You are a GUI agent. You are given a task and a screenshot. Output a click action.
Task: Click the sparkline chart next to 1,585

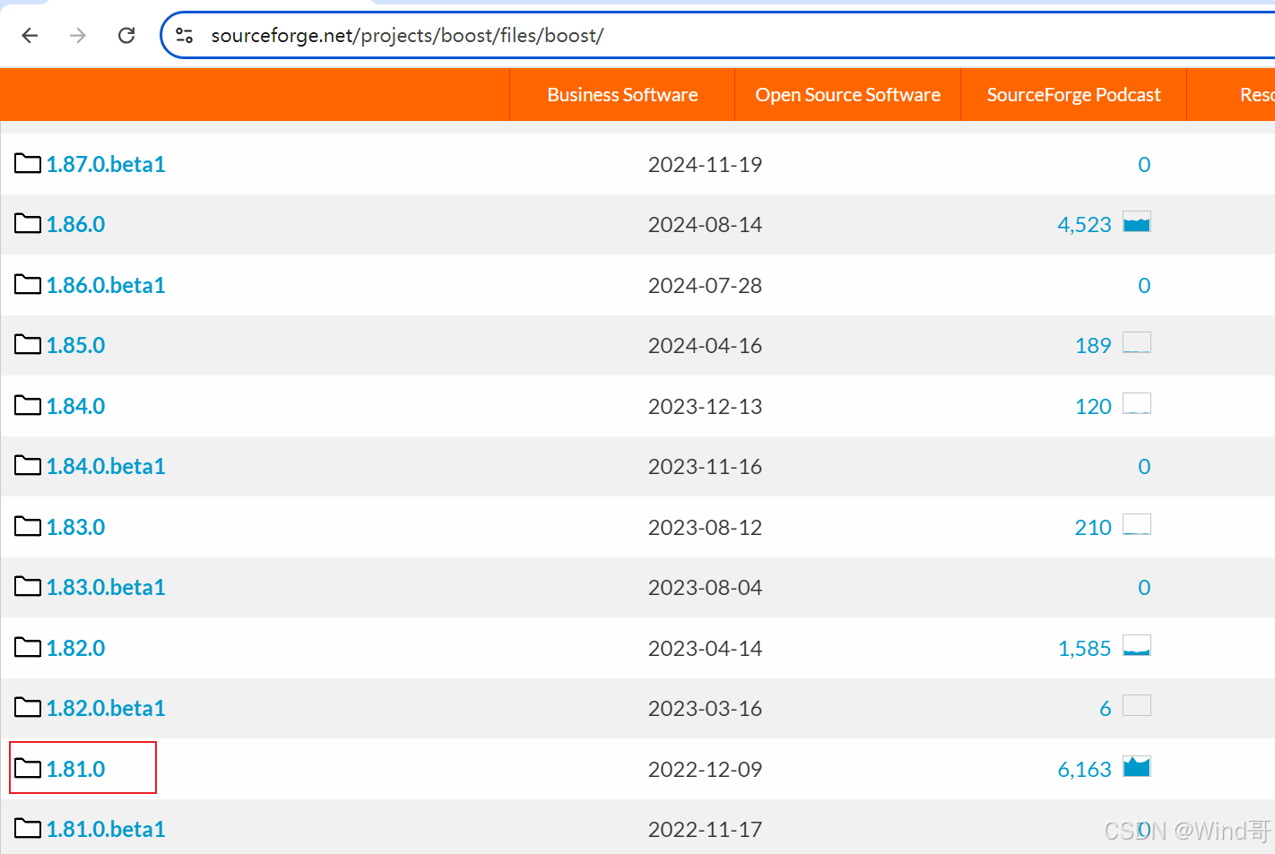point(1136,646)
